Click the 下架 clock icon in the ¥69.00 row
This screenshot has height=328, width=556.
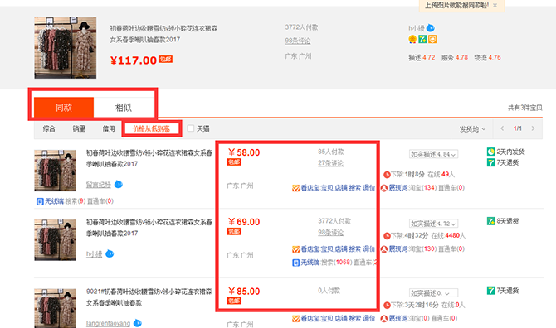(387, 236)
